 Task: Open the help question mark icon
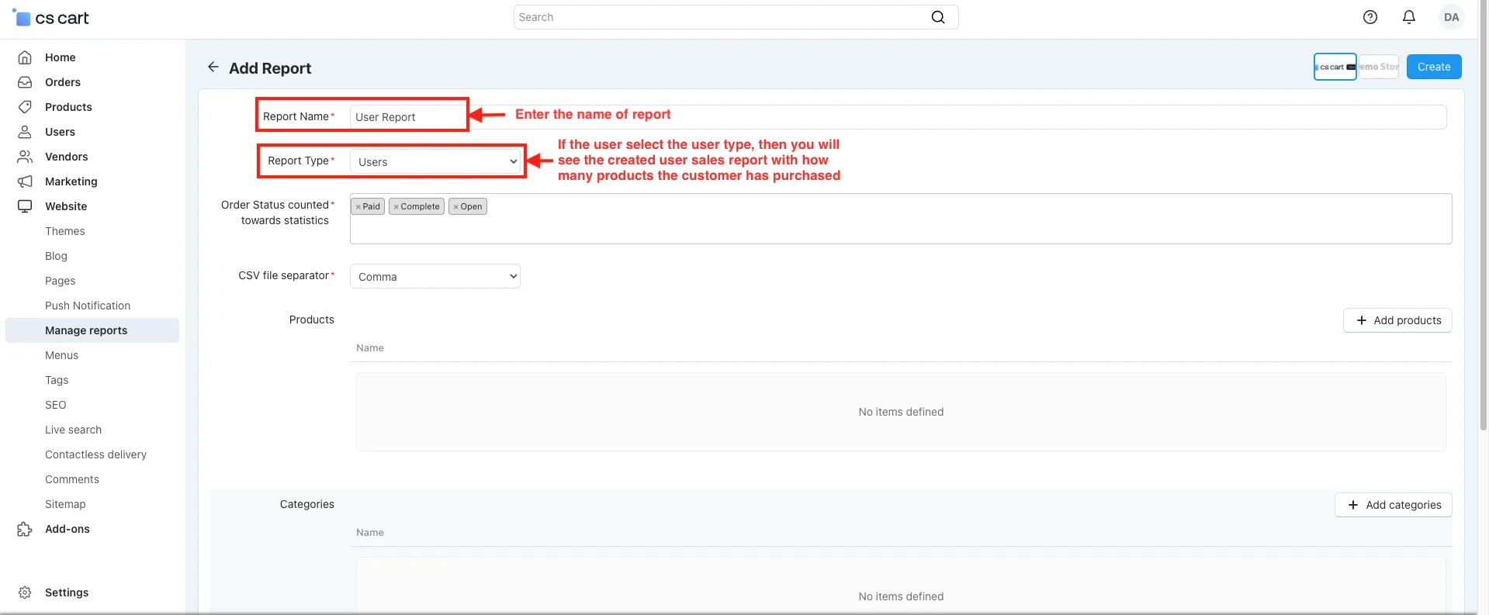click(1370, 17)
